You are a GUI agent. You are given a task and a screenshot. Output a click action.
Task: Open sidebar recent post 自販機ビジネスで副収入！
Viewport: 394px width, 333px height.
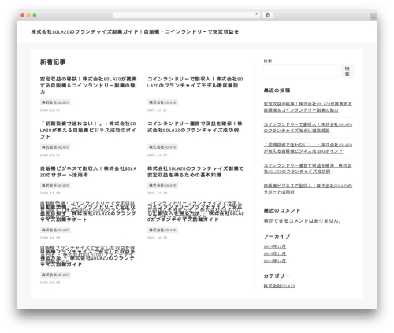308,189
